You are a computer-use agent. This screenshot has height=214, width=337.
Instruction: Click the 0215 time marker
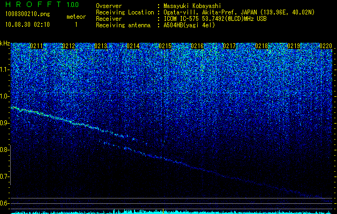pos(165,46)
